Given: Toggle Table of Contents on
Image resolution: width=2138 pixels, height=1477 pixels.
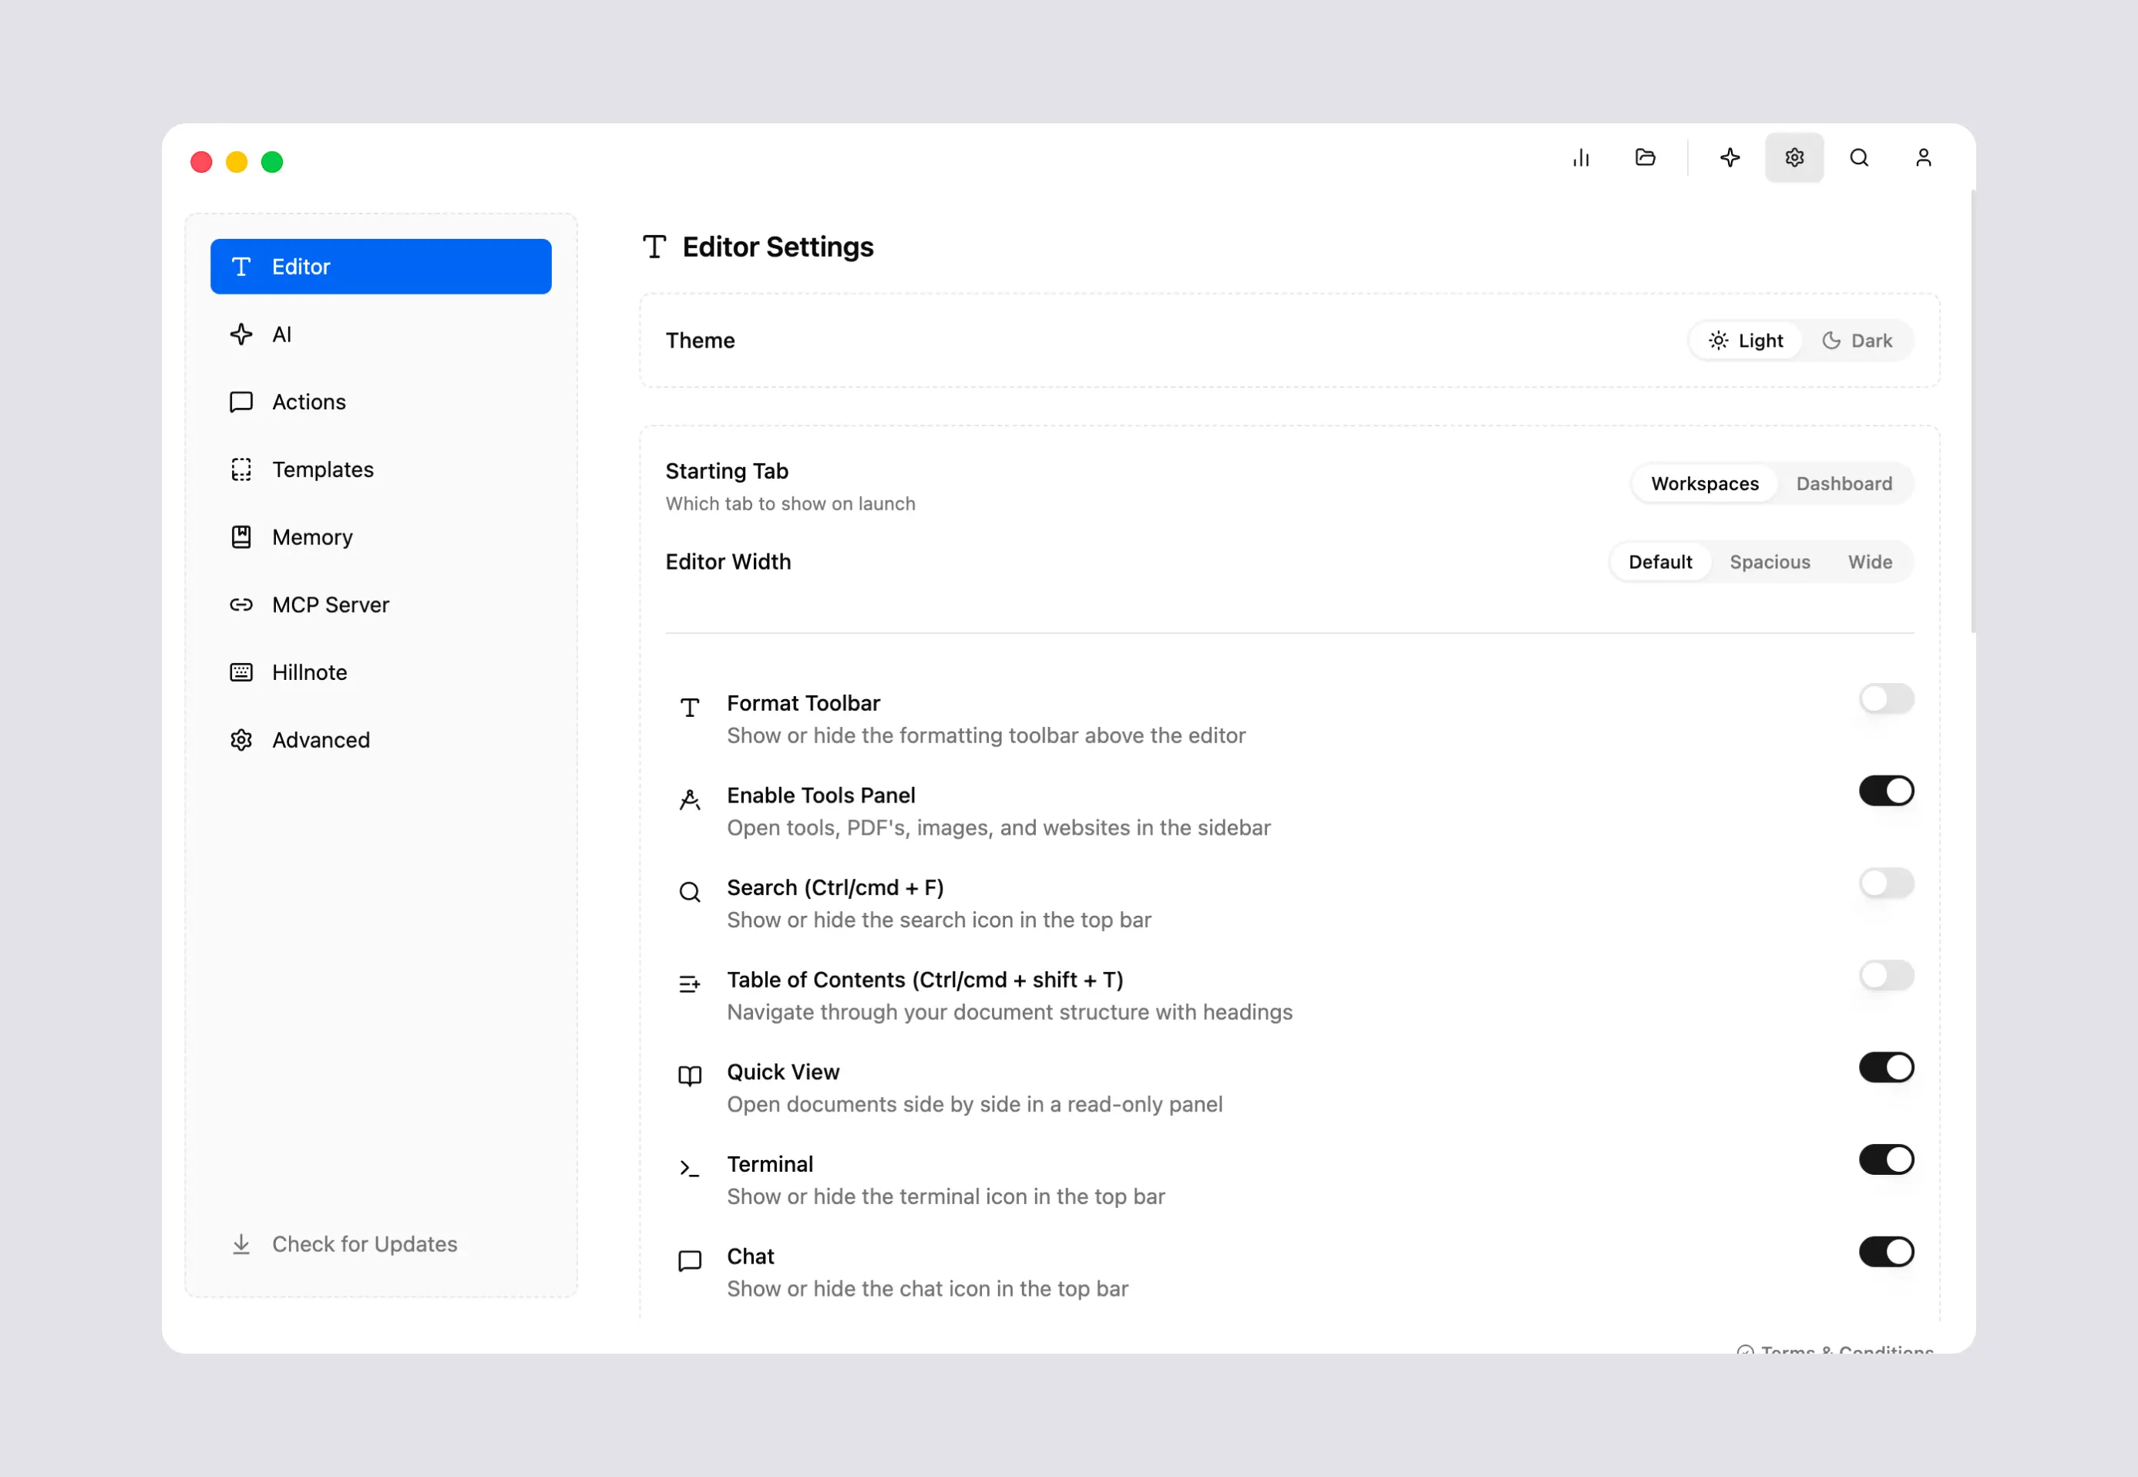Looking at the screenshot, I should (x=1887, y=975).
